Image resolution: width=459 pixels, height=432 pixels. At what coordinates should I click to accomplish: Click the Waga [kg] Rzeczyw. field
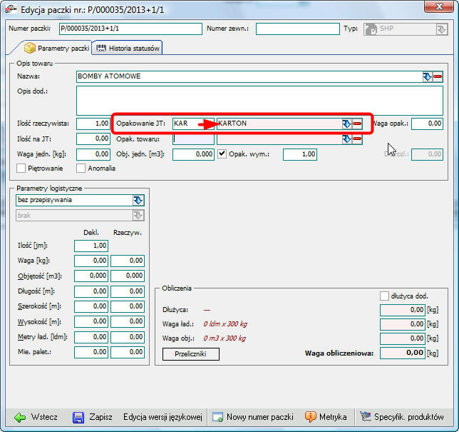coord(128,261)
